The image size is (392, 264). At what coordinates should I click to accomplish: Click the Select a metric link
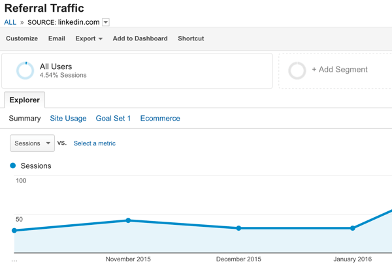[x=95, y=143]
